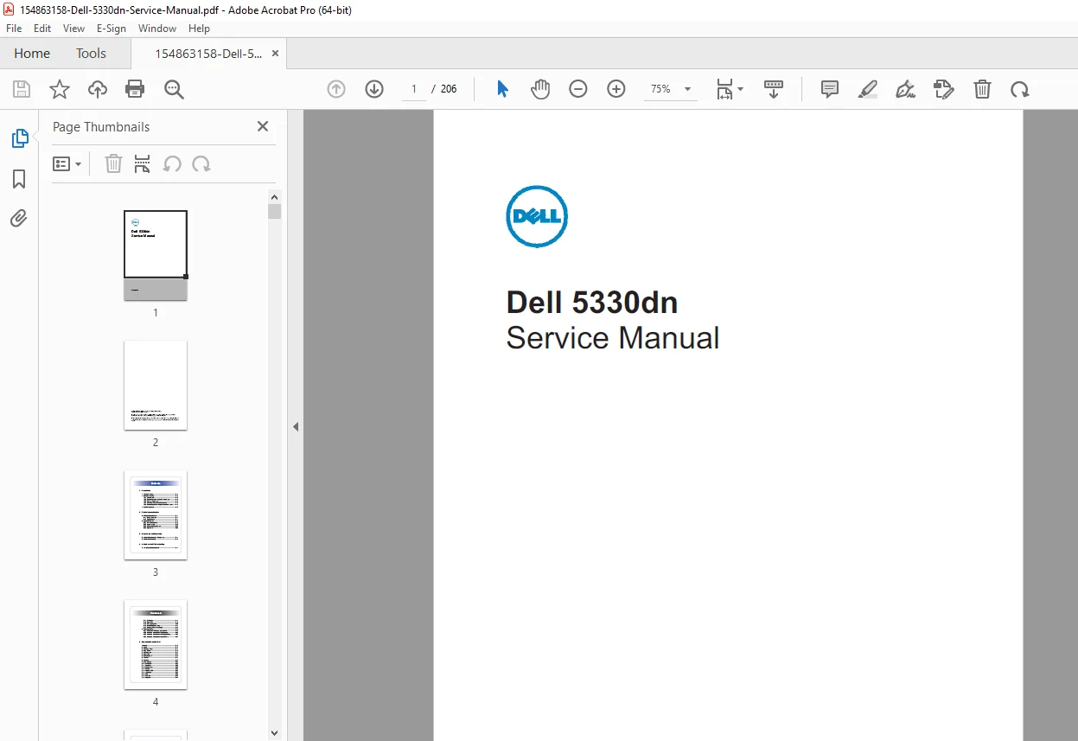
Task: Expand the fit page options arrow
Action: (740, 89)
